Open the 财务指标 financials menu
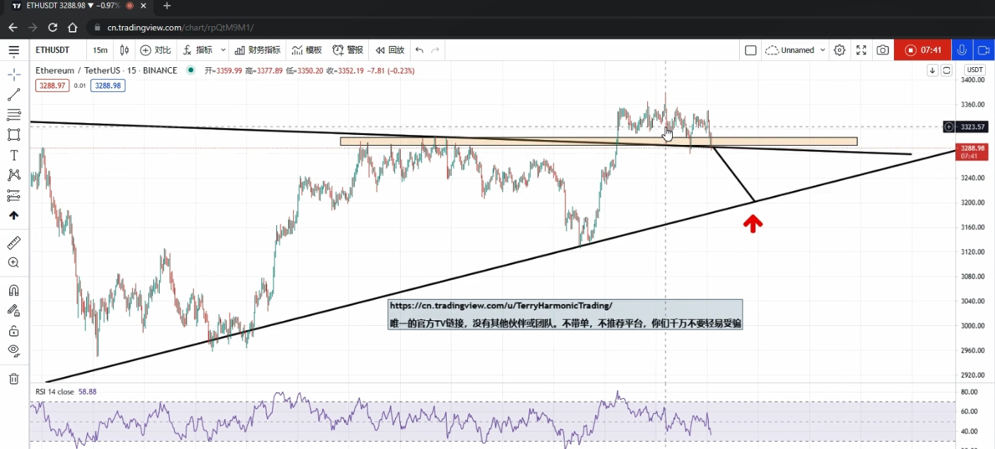 pyautogui.click(x=258, y=50)
